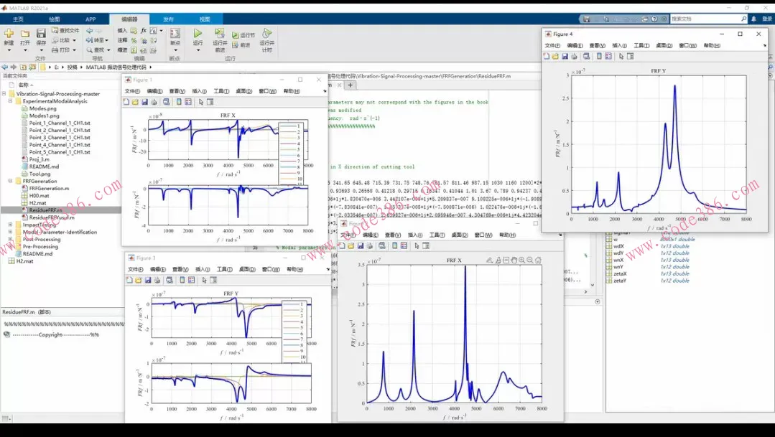Viewport: 775px width, 437px height.
Task: Select the pan hand tool on the FRF X axes
Action: 514,260
